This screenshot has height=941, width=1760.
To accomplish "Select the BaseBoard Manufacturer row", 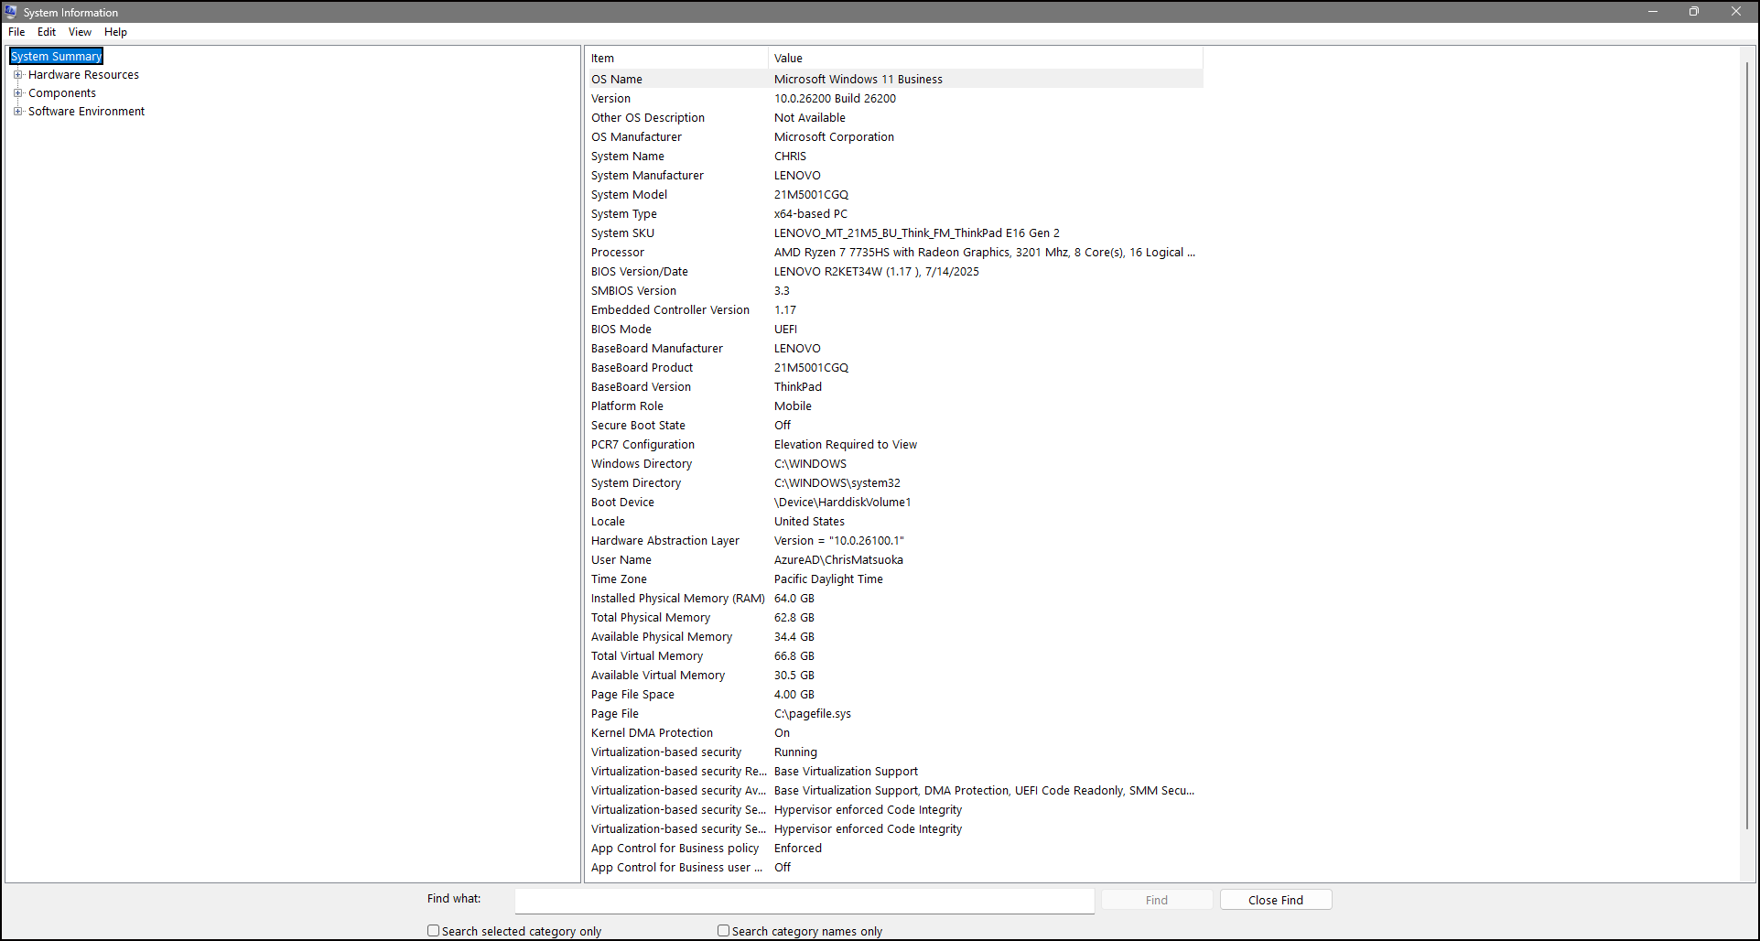I will pyautogui.click(x=894, y=349).
